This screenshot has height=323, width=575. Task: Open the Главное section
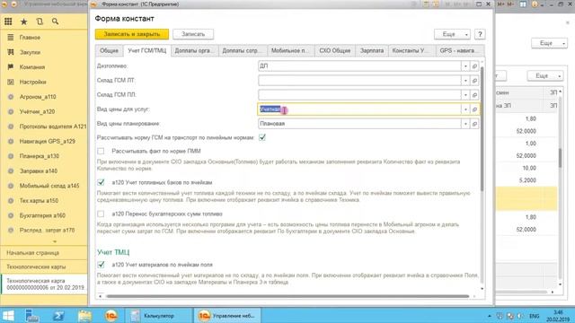click(x=30, y=38)
